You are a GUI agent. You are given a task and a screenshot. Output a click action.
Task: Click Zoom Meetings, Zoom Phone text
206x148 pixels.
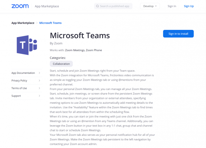point(83,50)
